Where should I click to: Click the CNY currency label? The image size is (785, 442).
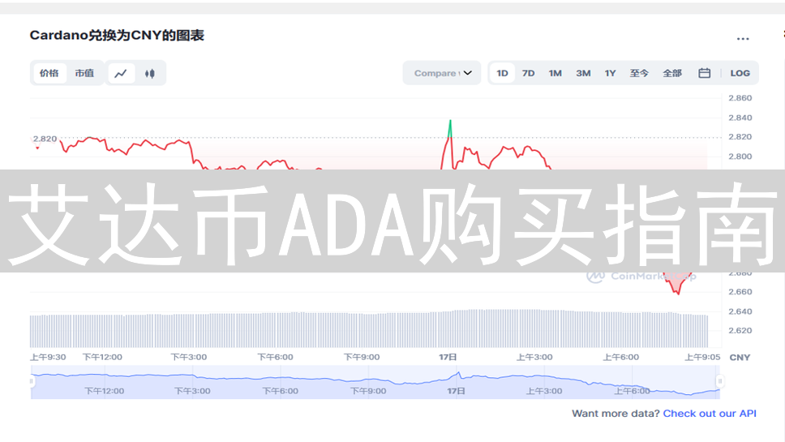click(x=740, y=358)
